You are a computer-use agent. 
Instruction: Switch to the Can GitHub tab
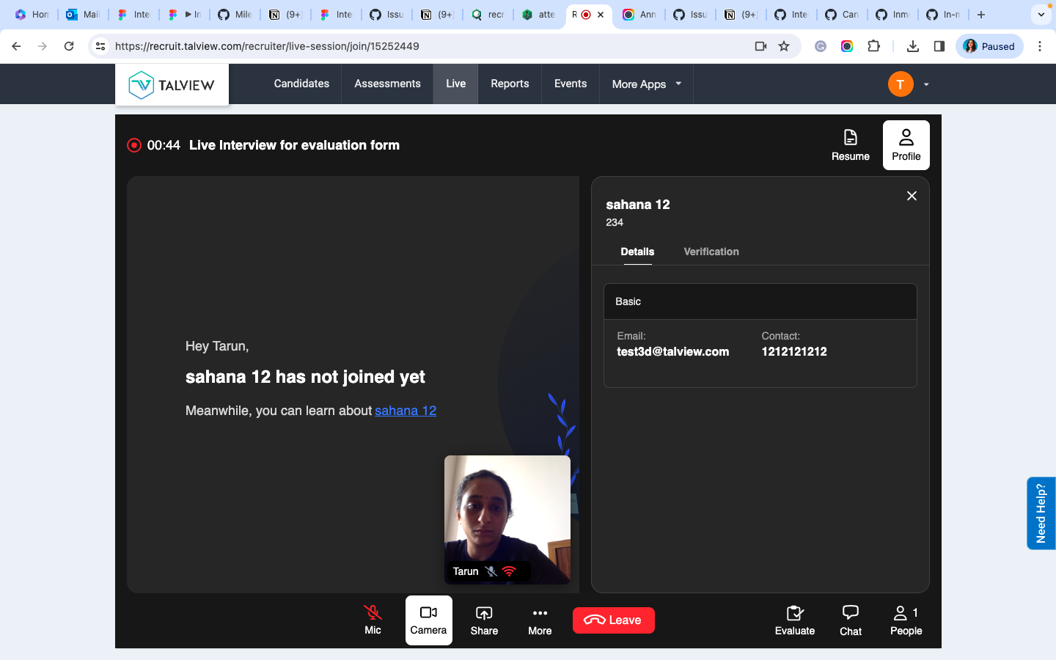point(842,15)
